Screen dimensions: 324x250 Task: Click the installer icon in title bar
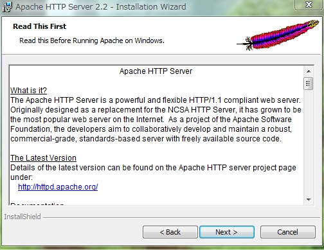click(x=7, y=7)
